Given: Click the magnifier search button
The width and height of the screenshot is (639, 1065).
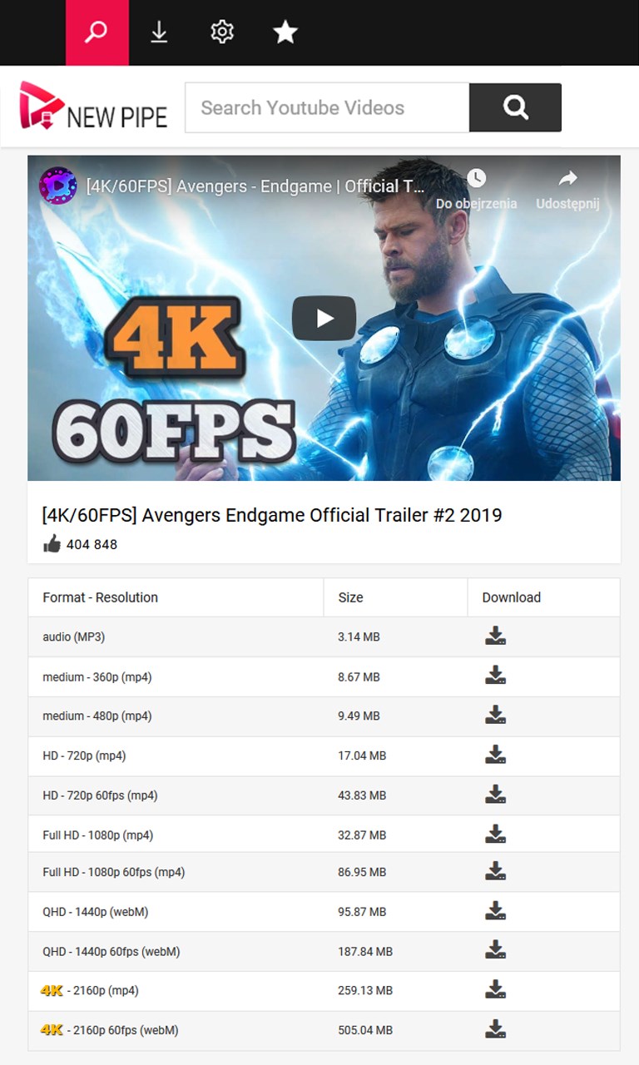Looking at the screenshot, I should pyautogui.click(x=515, y=107).
